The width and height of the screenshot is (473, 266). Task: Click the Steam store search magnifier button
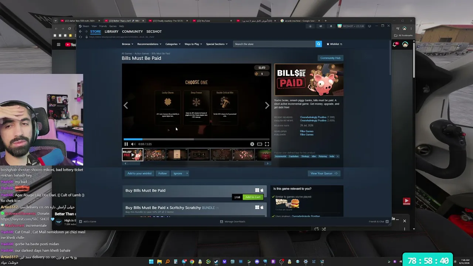click(x=319, y=44)
